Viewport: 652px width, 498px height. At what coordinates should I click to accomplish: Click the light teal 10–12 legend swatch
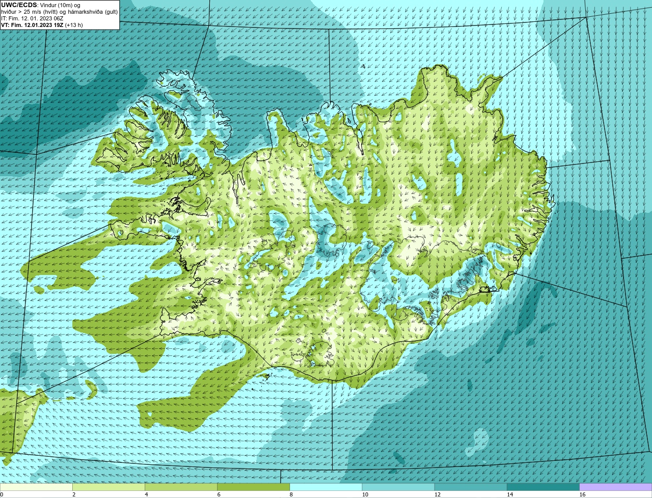tap(398, 487)
